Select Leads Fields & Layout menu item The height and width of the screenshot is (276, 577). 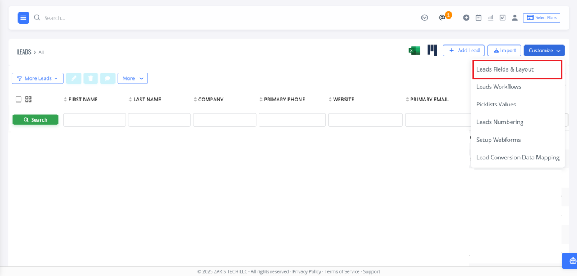517,69
